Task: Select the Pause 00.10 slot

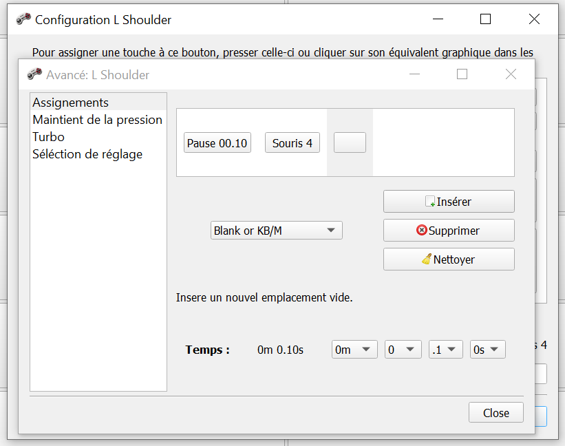Action: [217, 143]
